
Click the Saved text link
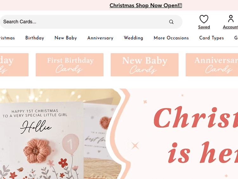[x=204, y=27]
